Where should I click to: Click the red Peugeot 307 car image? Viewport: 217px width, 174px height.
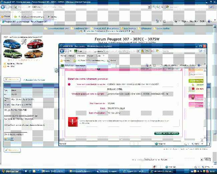point(35,44)
